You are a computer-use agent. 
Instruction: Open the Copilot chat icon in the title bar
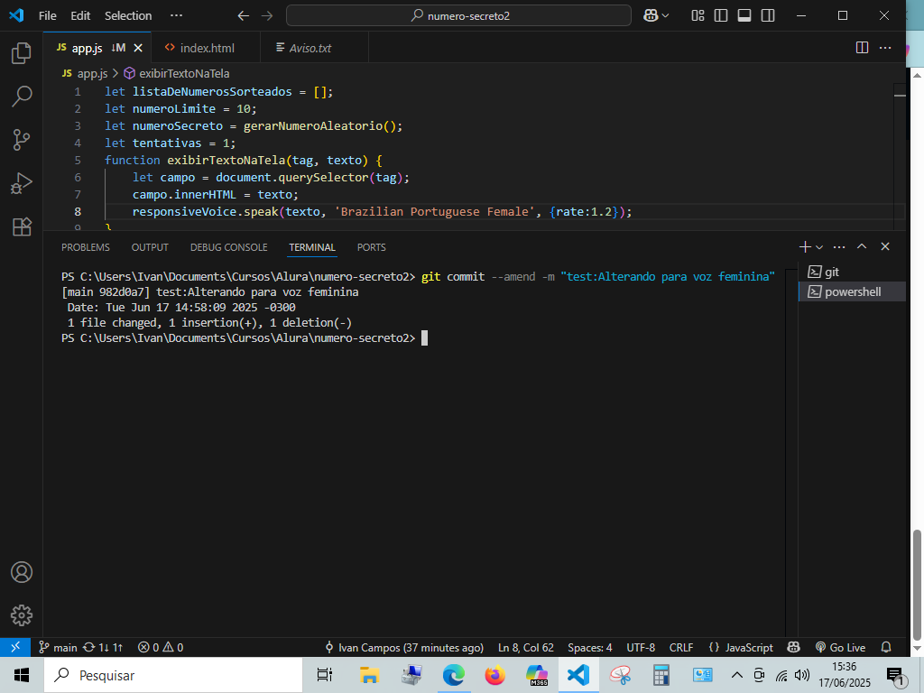tap(651, 16)
